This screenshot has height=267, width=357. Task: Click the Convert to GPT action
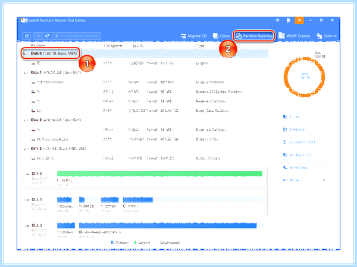[299, 142]
